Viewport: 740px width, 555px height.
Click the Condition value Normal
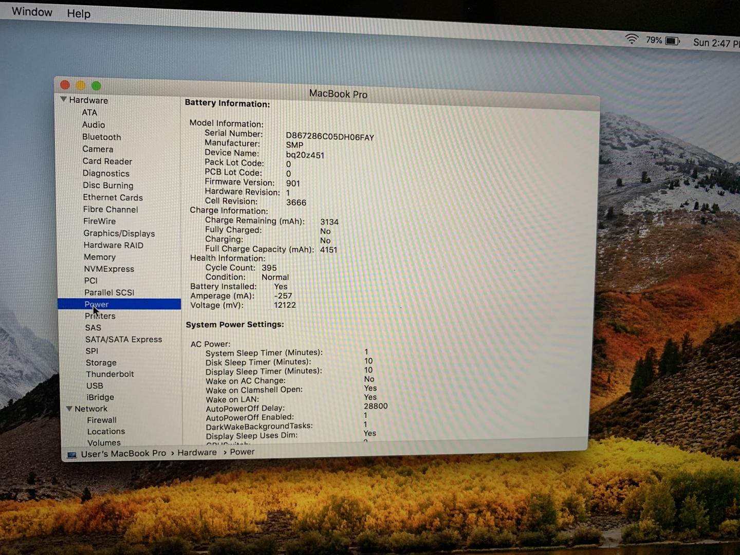pos(275,277)
